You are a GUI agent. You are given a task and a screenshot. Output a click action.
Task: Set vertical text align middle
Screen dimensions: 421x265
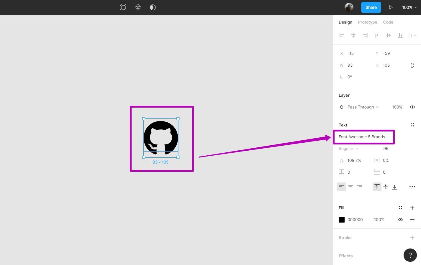pyautogui.click(x=386, y=187)
